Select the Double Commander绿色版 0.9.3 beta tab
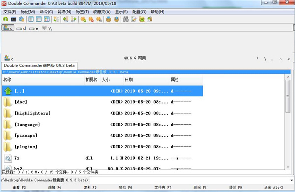295x192 pixels. click(x=39, y=65)
